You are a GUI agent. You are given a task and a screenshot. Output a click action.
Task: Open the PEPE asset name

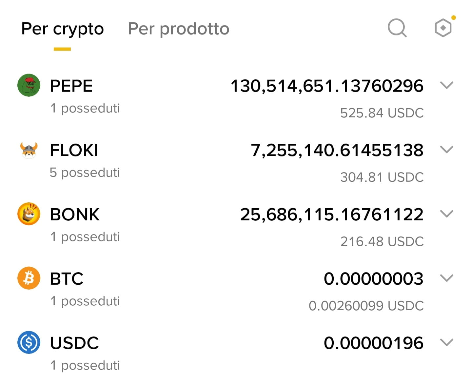[x=71, y=86]
